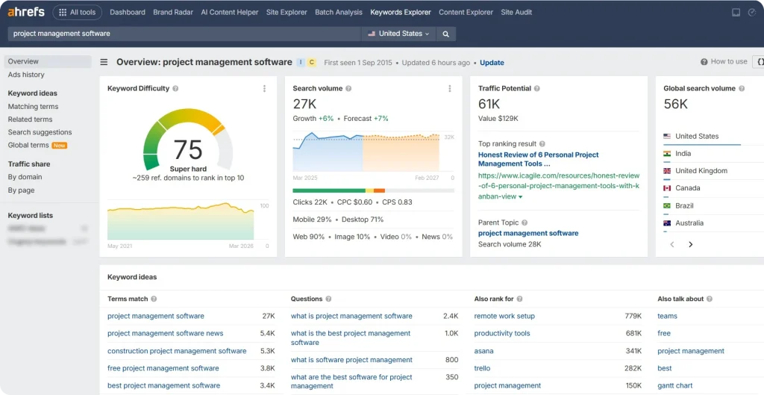This screenshot has height=395, width=764.
Task: Click the clicks distribution color bar
Action: pyautogui.click(x=373, y=190)
